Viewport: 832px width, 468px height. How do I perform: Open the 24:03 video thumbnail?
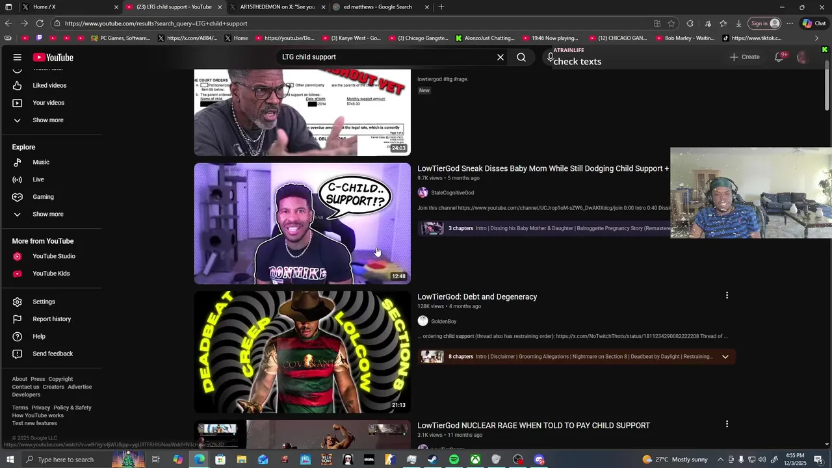[302, 112]
